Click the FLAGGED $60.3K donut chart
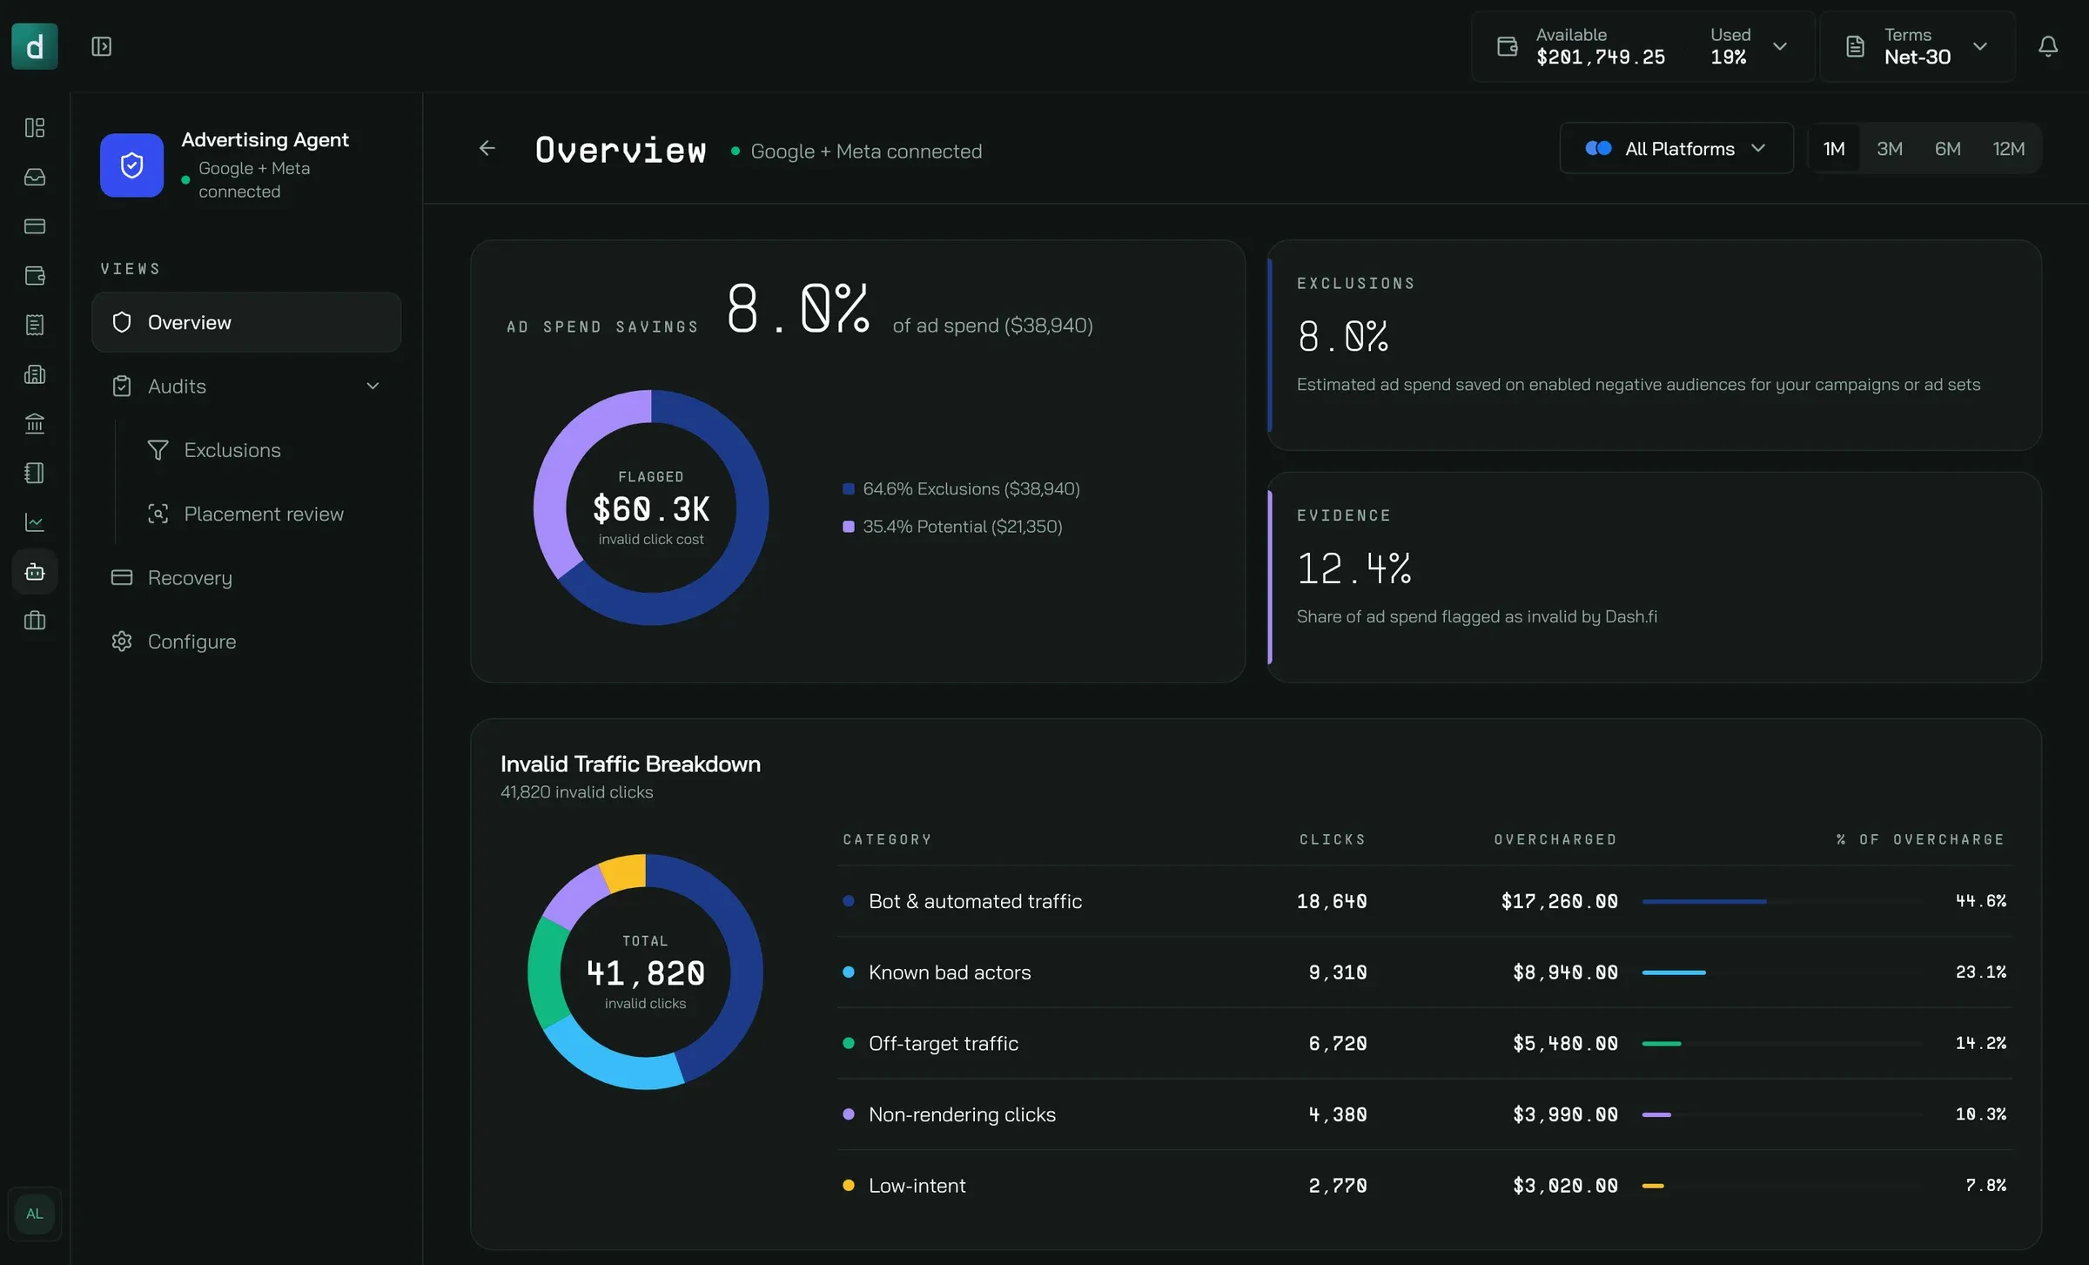This screenshot has width=2089, height=1265. (651, 508)
